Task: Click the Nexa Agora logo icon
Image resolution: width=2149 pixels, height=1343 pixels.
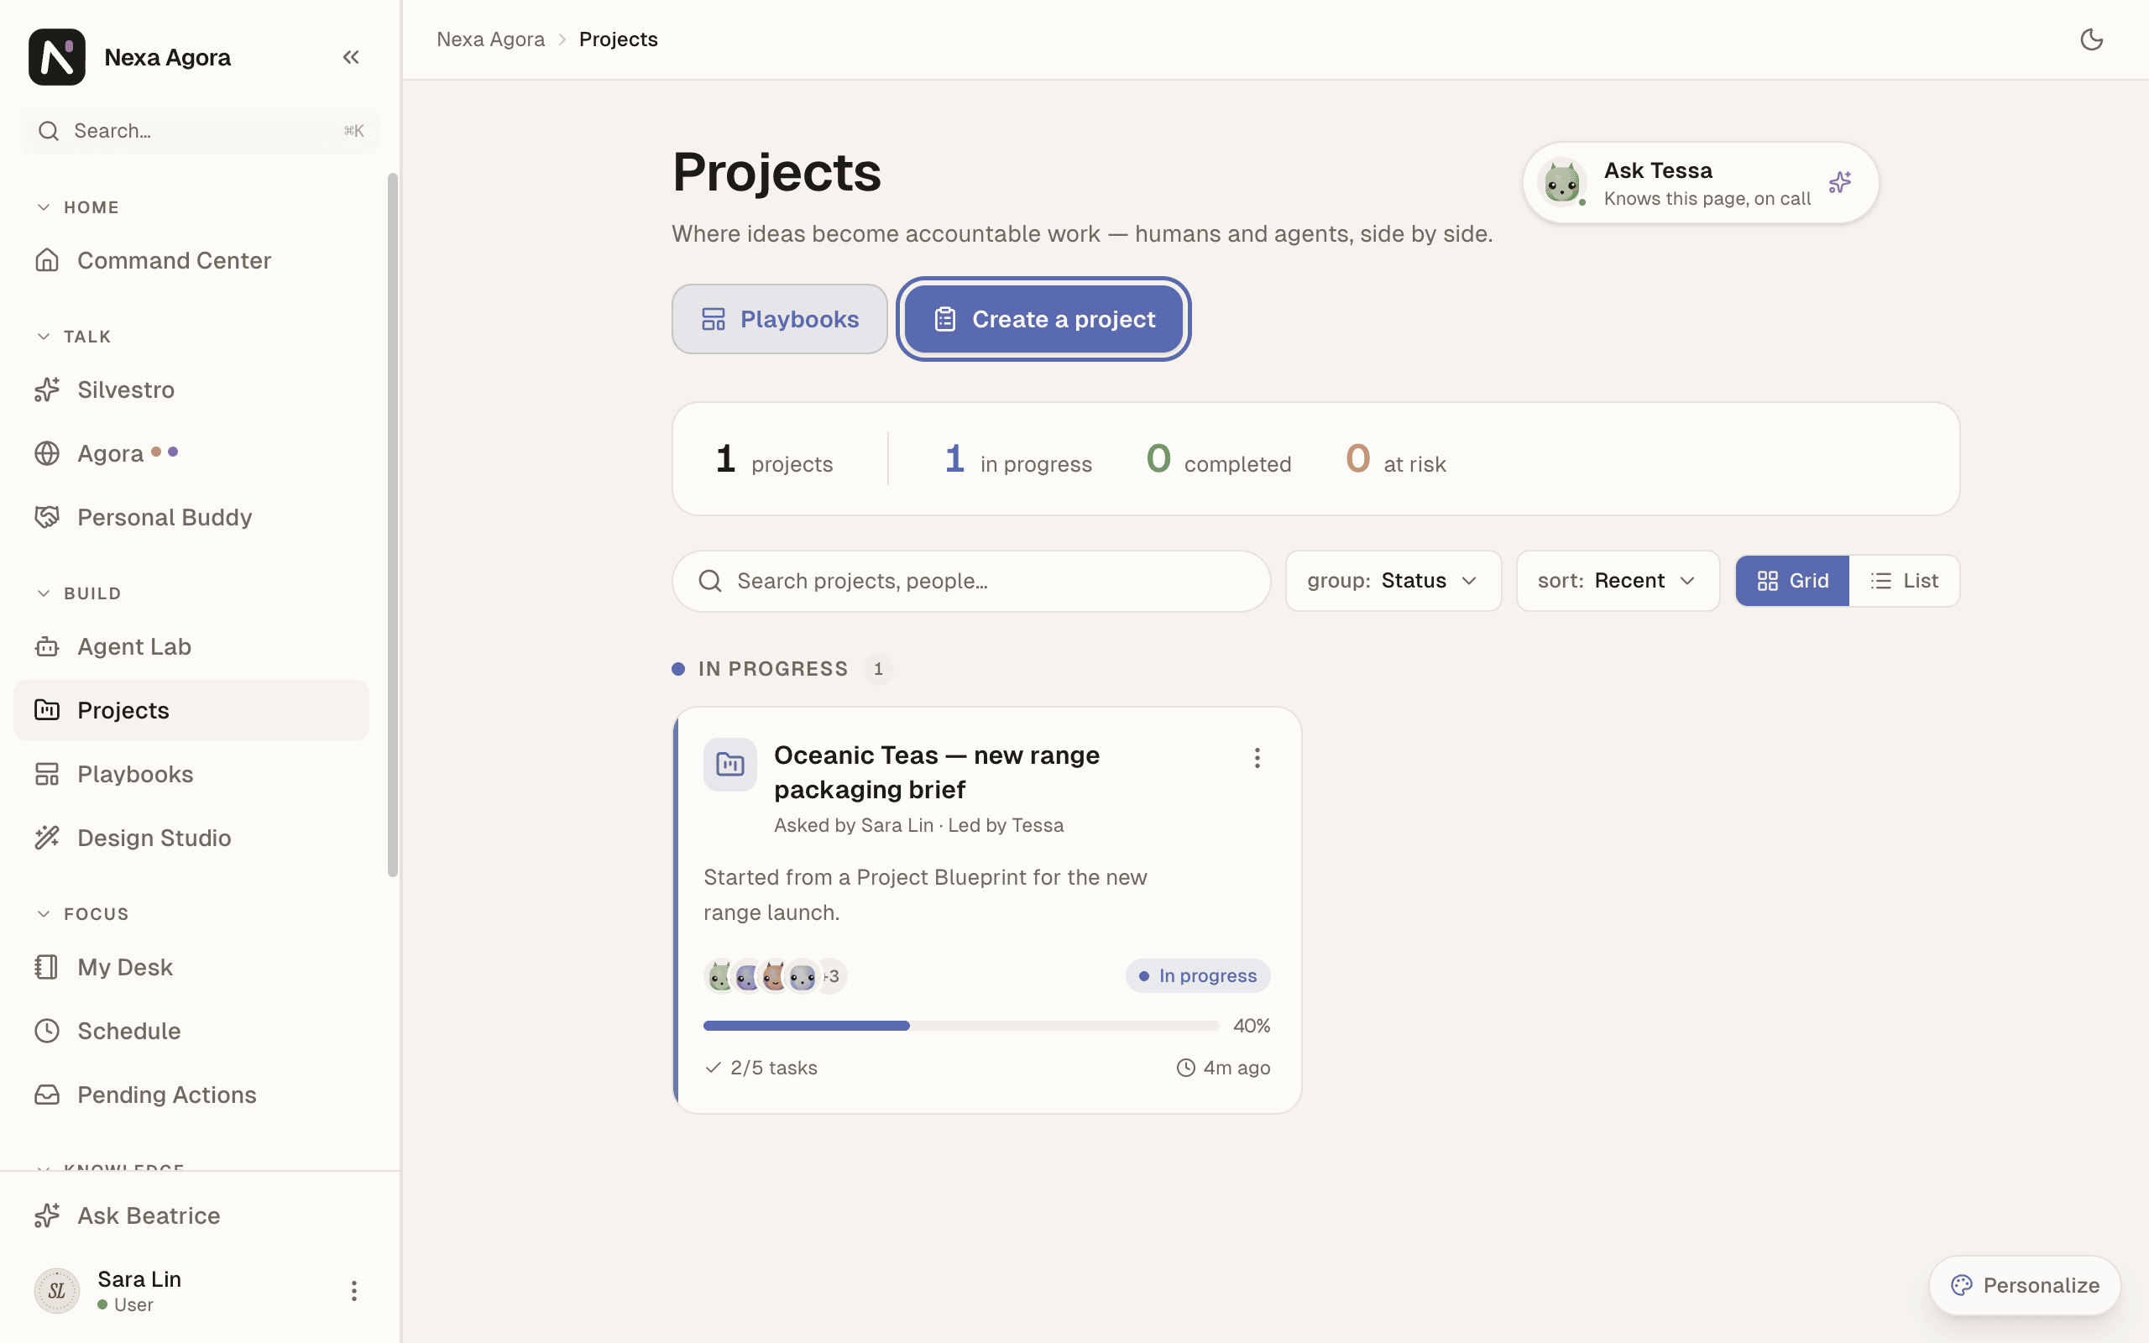Action: [57, 57]
